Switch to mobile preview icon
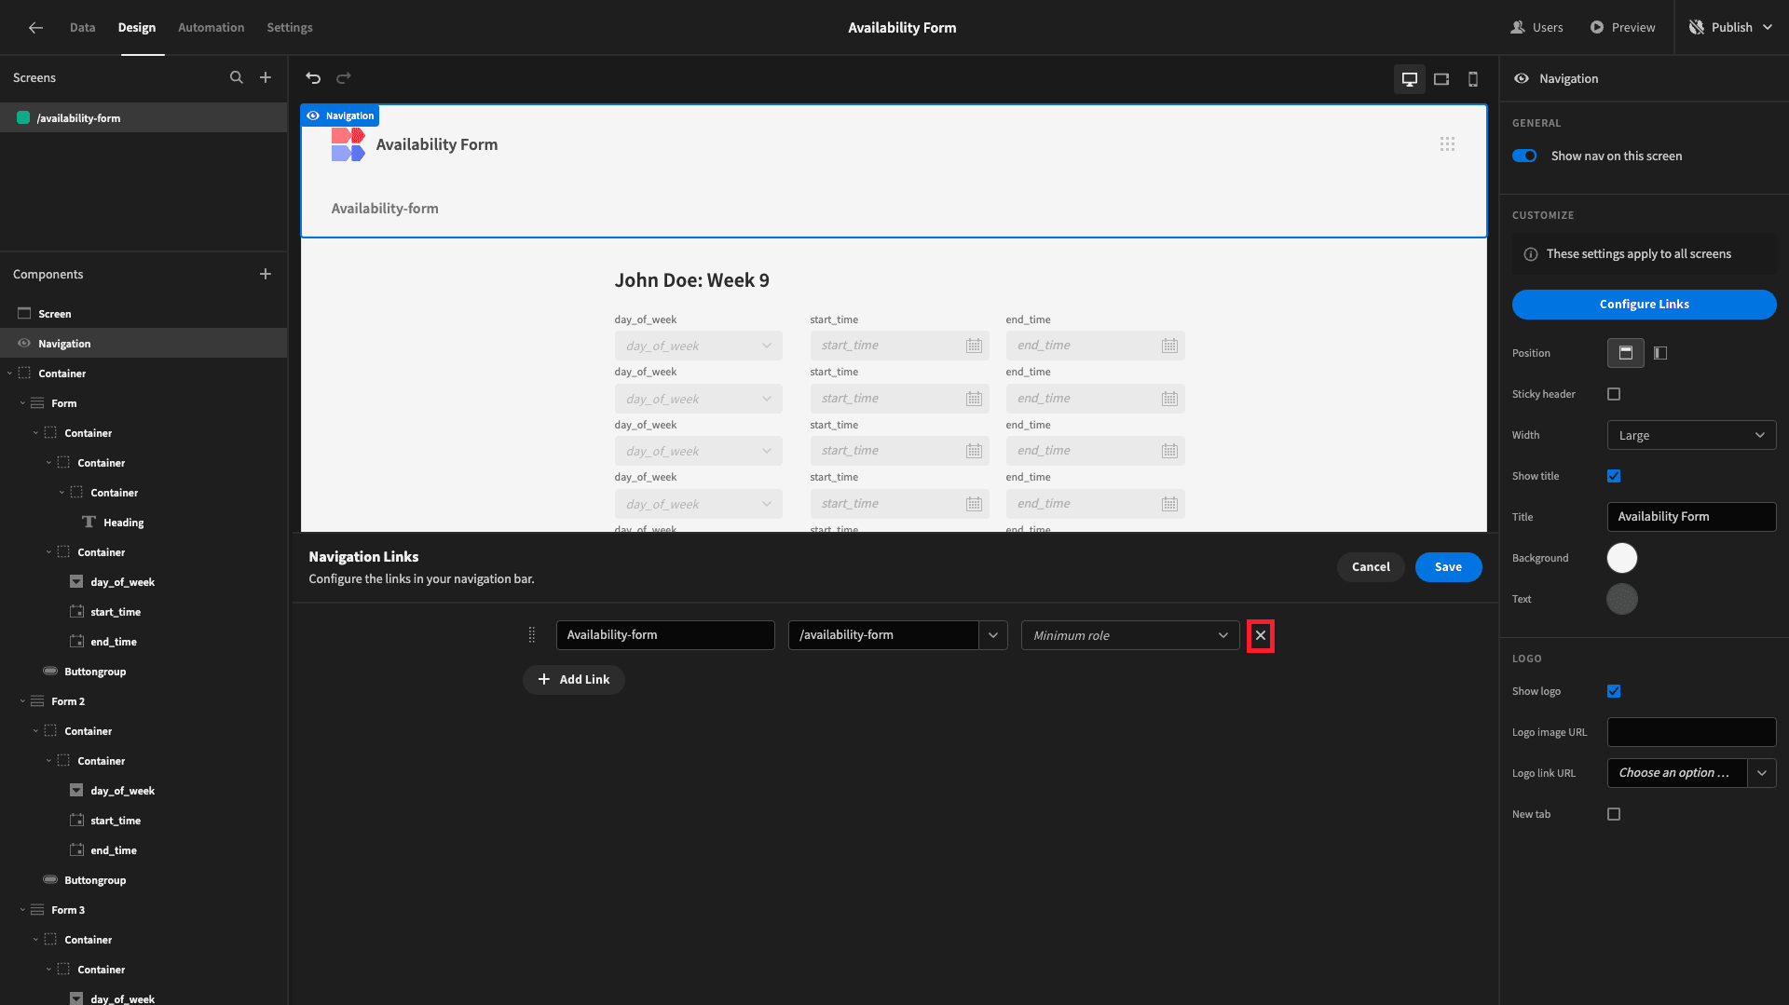 (x=1473, y=79)
